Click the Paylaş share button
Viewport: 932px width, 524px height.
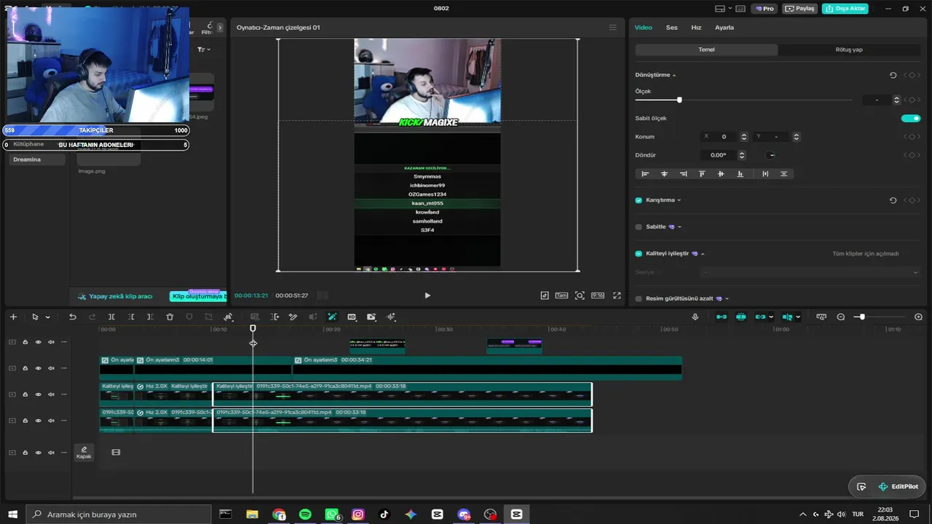point(799,9)
